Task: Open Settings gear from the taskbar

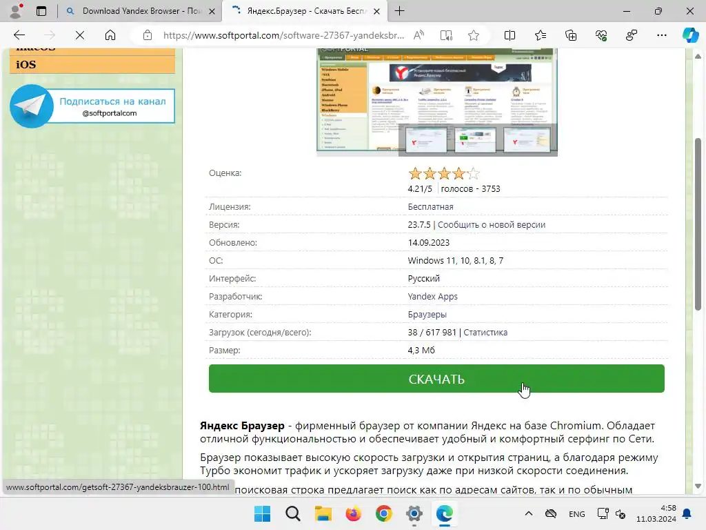Action: [414, 513]
